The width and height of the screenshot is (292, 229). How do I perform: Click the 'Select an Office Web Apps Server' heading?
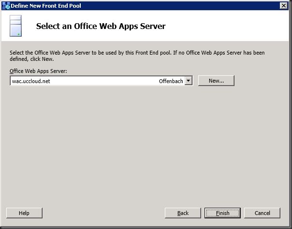pyautogui.click(x=101, y=26)
